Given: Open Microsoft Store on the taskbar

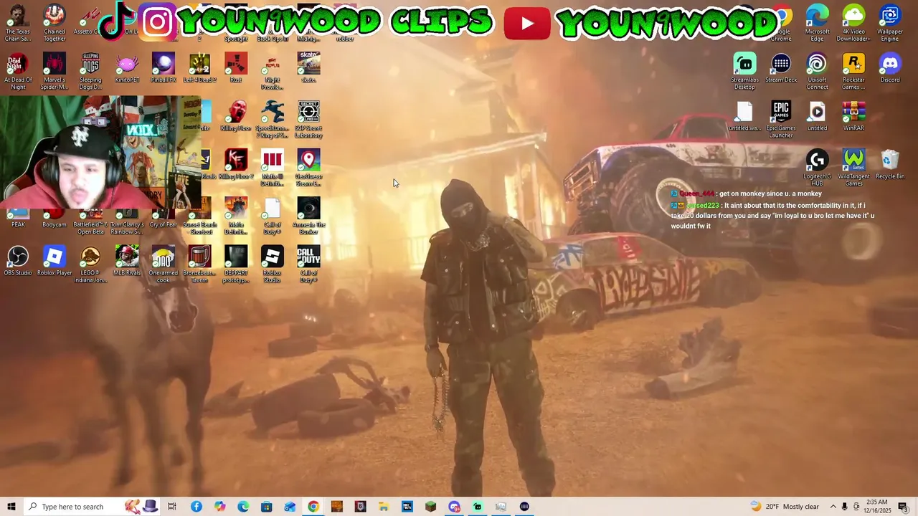Looking at the screenshot, I should click(266, 507).
